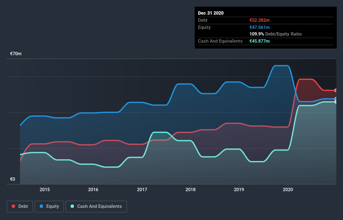
Task: Click the blue Equity endpoint marker
Action: point(336,99)
